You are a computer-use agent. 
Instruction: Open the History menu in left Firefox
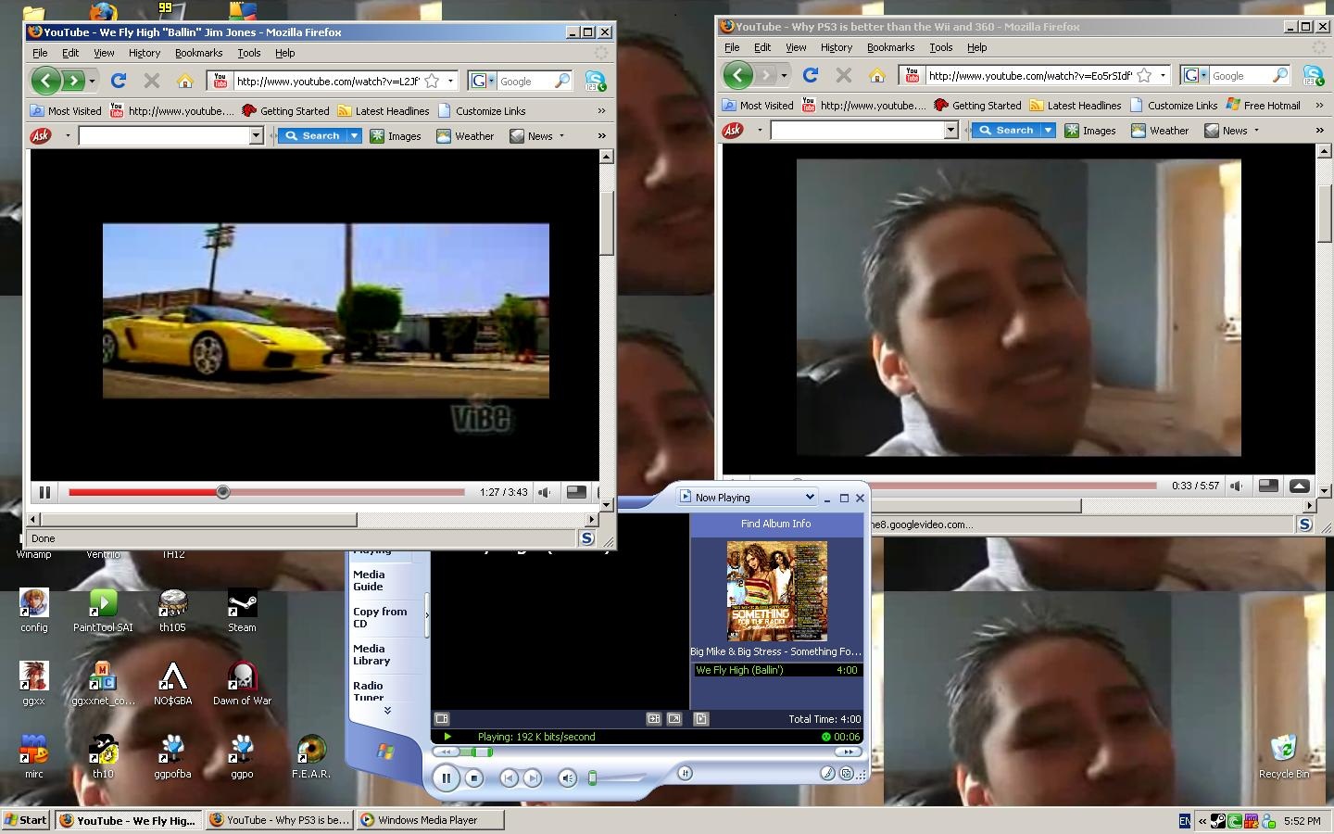click(x=144, y=53)
